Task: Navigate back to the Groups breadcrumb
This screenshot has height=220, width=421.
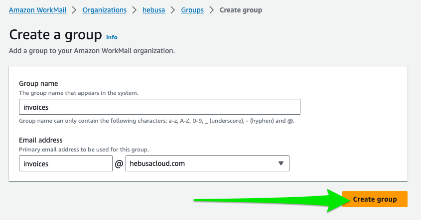Action: coord(192,10)
